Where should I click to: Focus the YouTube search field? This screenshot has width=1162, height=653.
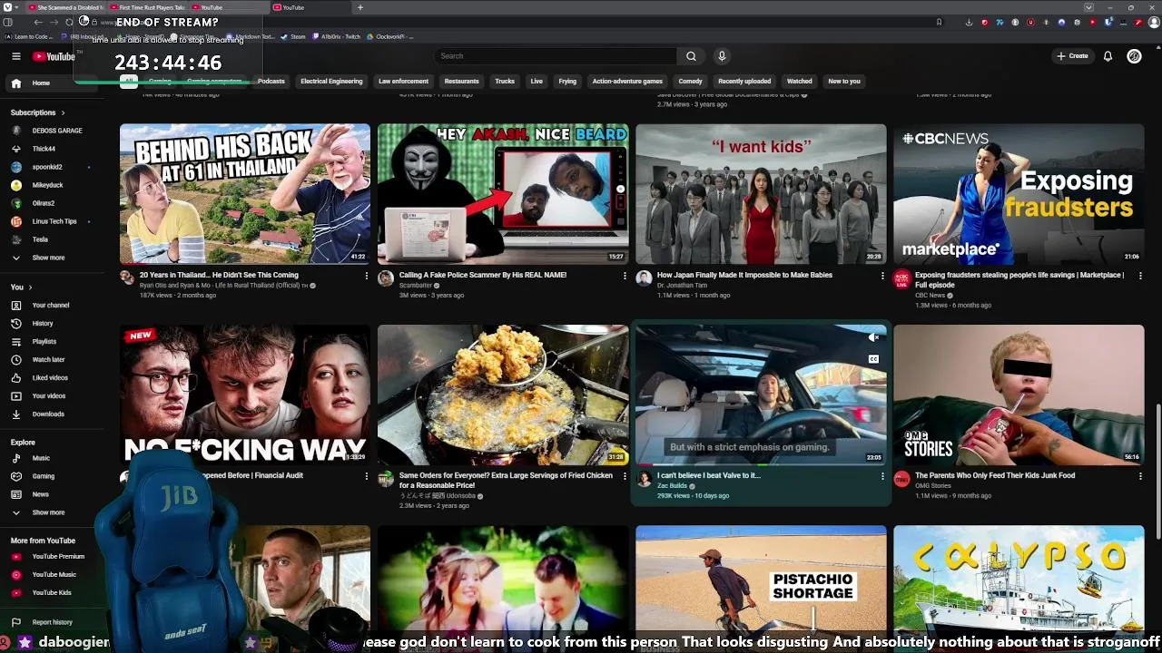pos(556,56)
